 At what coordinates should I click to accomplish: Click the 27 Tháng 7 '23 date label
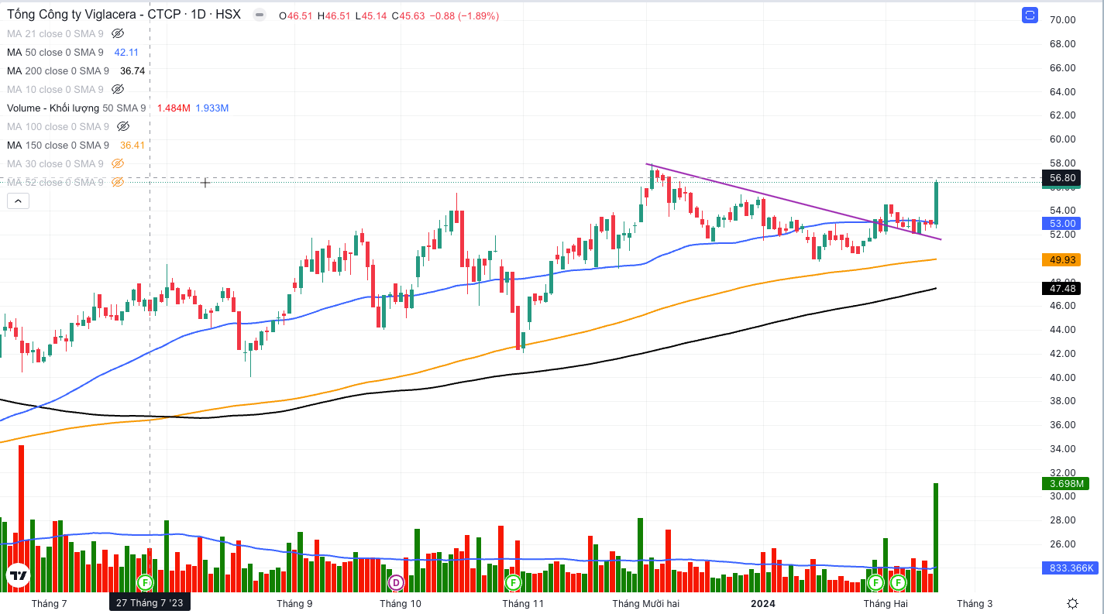150,603
